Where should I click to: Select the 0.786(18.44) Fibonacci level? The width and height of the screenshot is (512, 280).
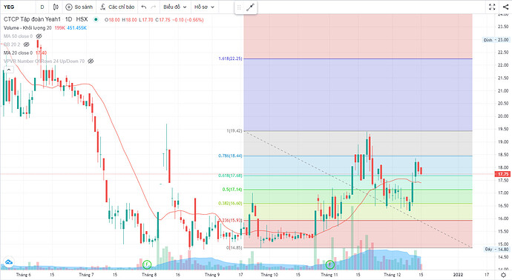point(230,156)
